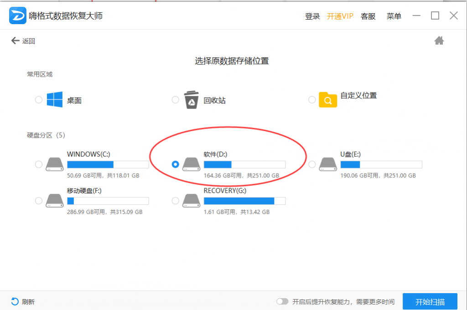Open the 登录 login menu
This screenshot has height=310, width=467.
click(x=312, y=16)
